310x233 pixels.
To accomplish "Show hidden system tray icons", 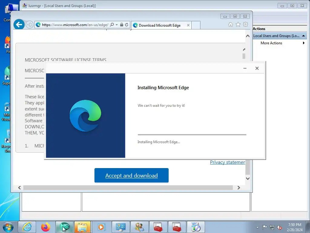I will pos(257,227).
